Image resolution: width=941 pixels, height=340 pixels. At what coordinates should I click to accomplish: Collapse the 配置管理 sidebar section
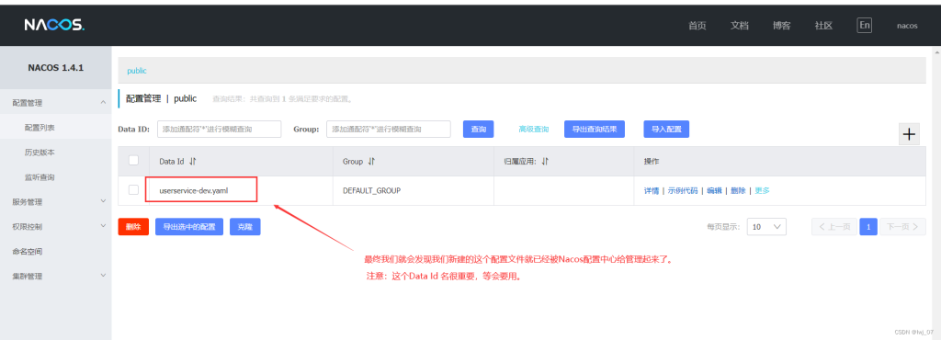103,103
